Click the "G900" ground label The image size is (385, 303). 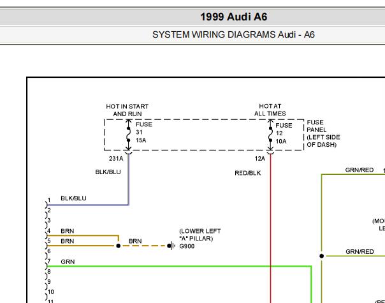tap(187, 246)
